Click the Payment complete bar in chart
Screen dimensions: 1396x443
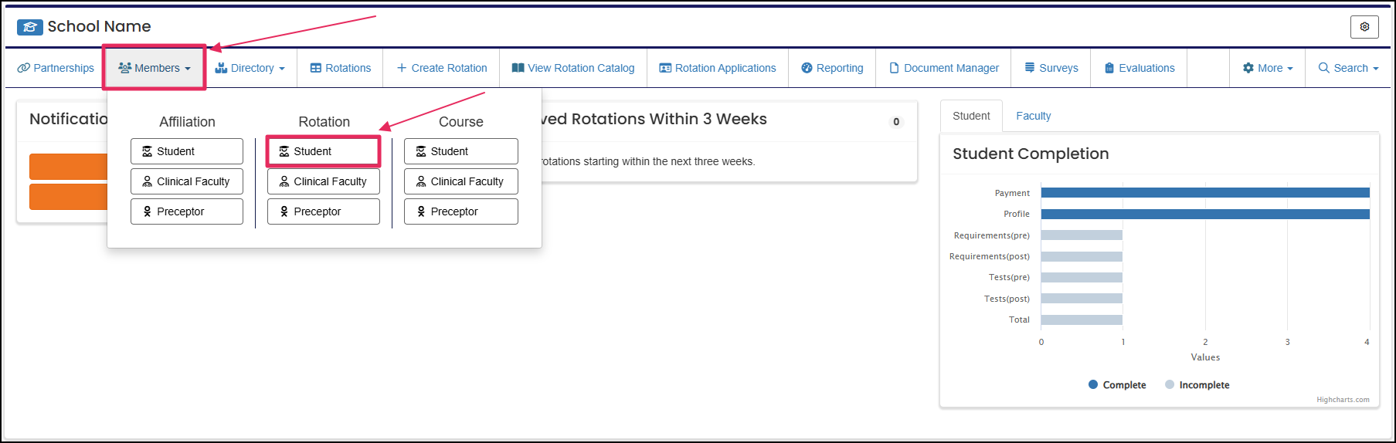click(1205, 193)
